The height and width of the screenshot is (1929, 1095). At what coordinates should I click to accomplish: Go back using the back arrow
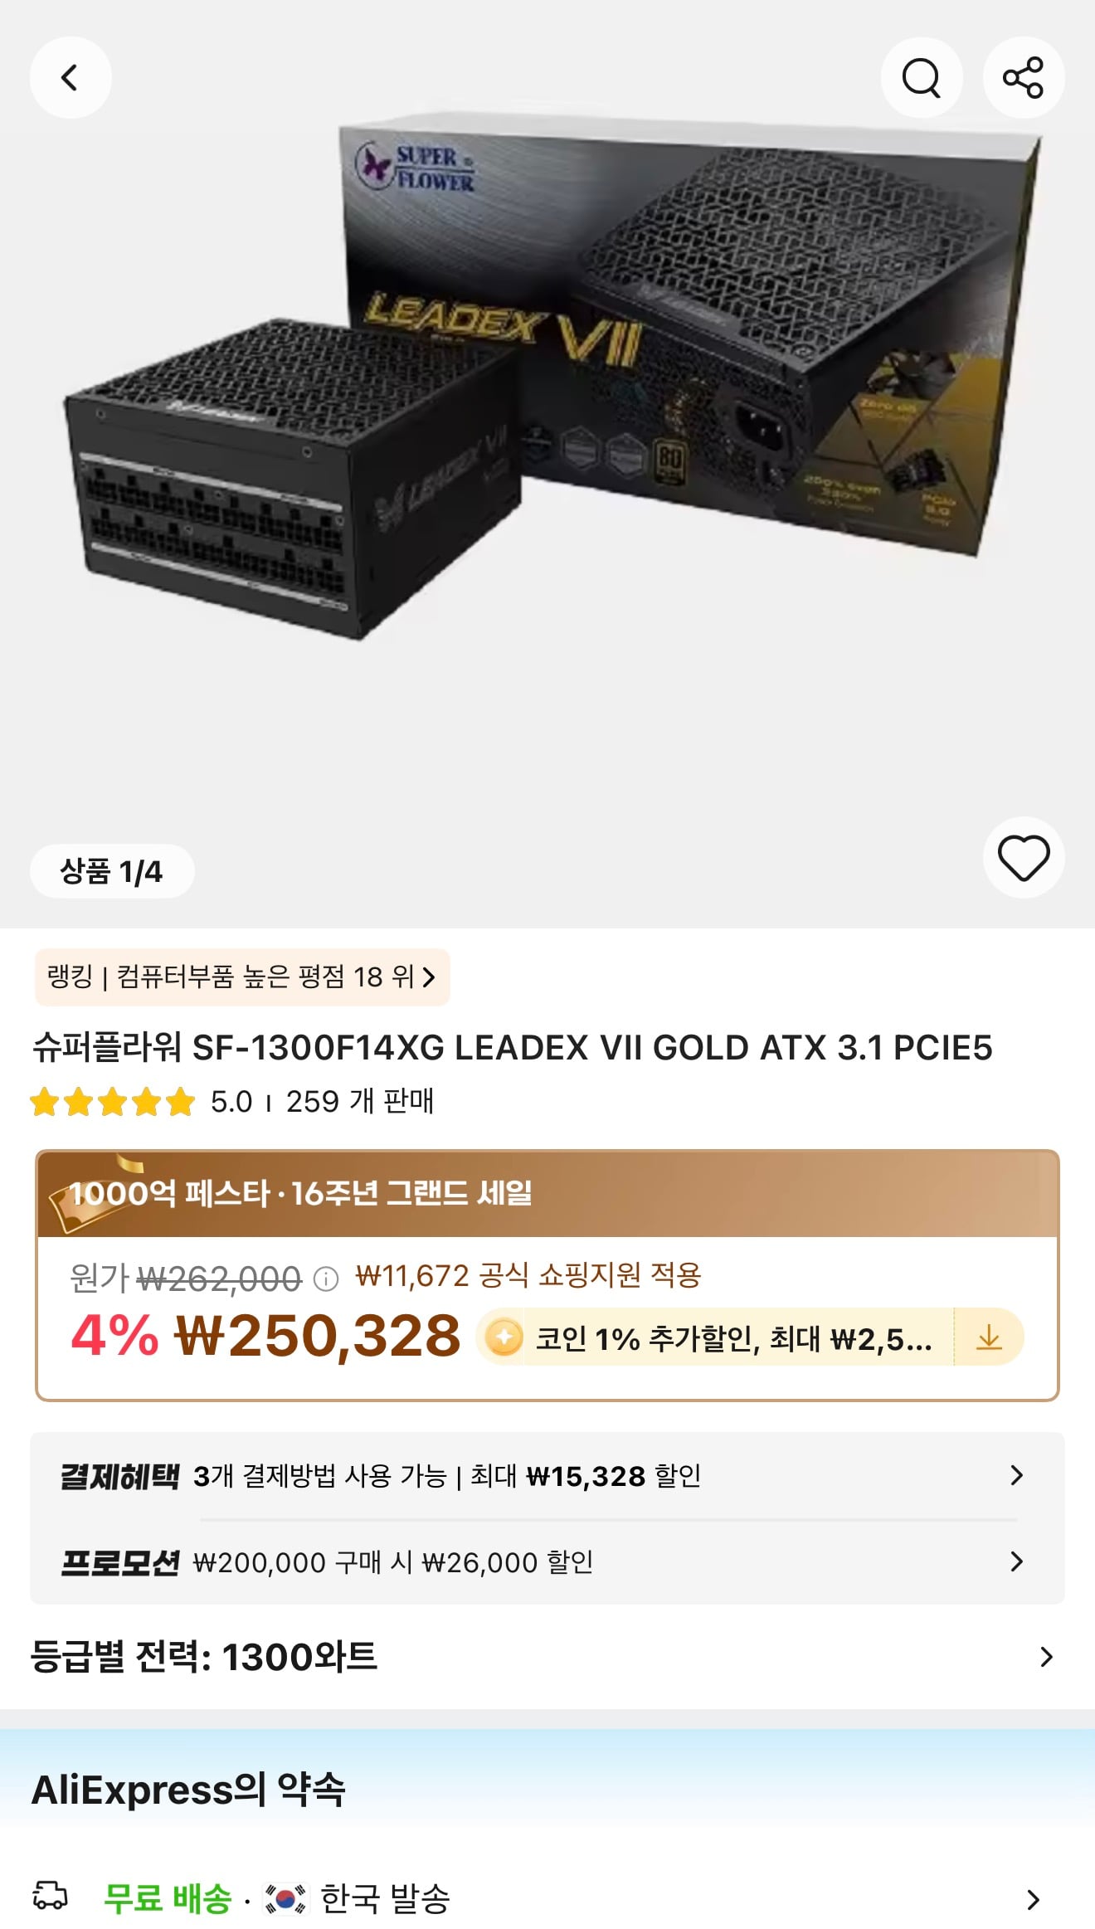click(x=71, y=78)
